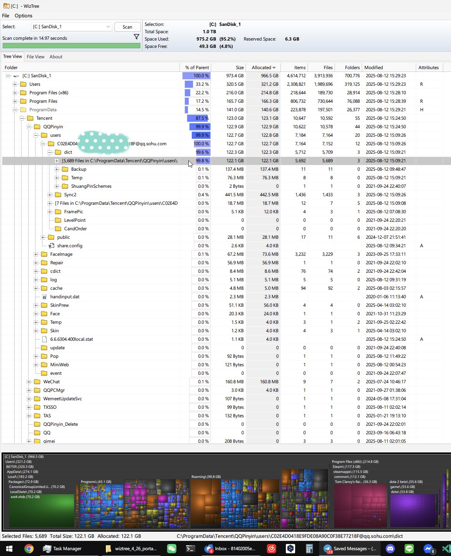Open wiztree_4_26_porta folder taskbar item
Screen dimensions: 451x556
pos(131,548)
